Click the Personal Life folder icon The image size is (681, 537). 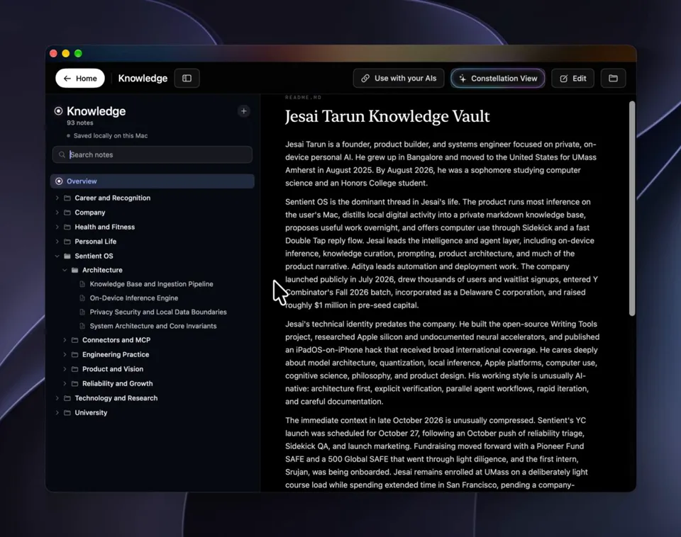(67, 242)
